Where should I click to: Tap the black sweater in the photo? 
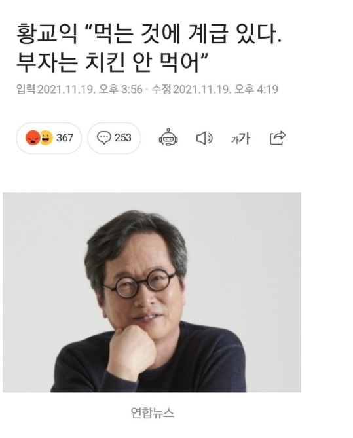pyautogui.click(x=196, y=363)
